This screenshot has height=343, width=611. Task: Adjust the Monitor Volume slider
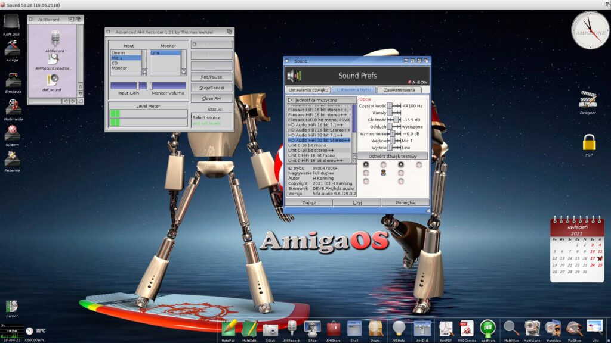click(168, 86)
